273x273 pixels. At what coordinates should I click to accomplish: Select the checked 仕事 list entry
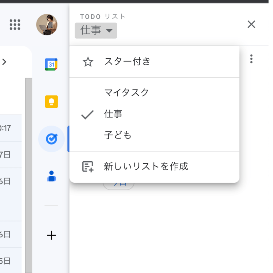pyautogui.click(x=113, y=114)
